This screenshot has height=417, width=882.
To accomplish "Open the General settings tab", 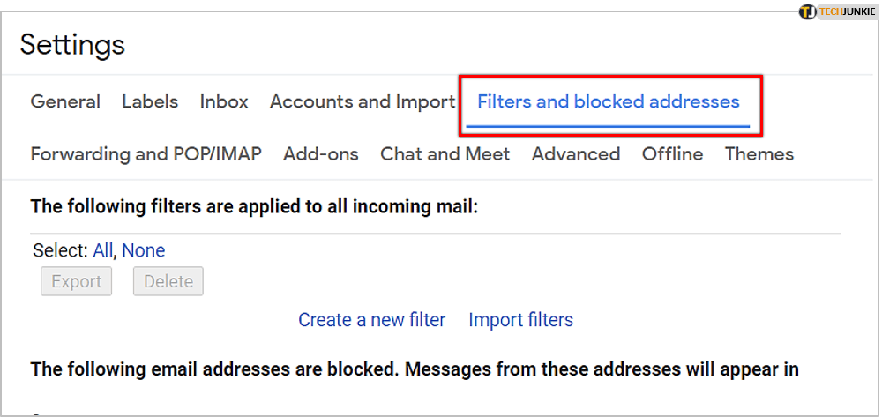I will coord(65,102).
